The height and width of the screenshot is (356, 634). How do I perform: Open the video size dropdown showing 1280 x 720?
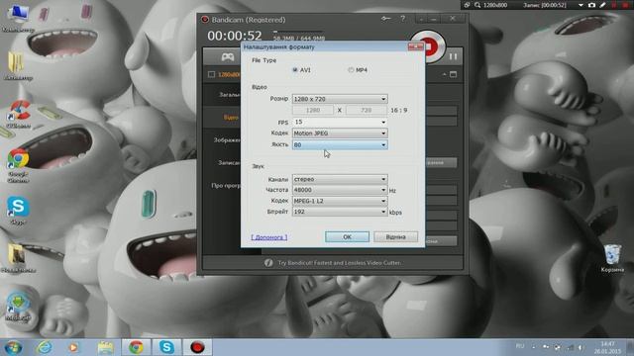point(340,99)
